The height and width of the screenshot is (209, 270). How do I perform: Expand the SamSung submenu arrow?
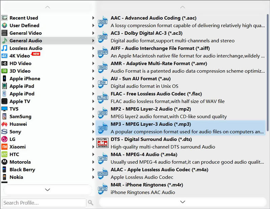93,116
